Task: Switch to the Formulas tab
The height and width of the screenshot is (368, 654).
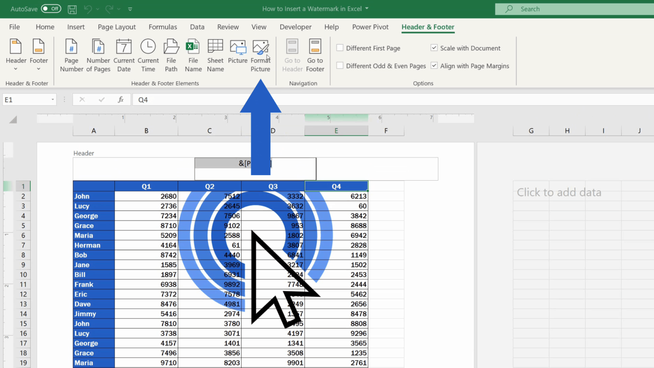Action: point(163,27)
